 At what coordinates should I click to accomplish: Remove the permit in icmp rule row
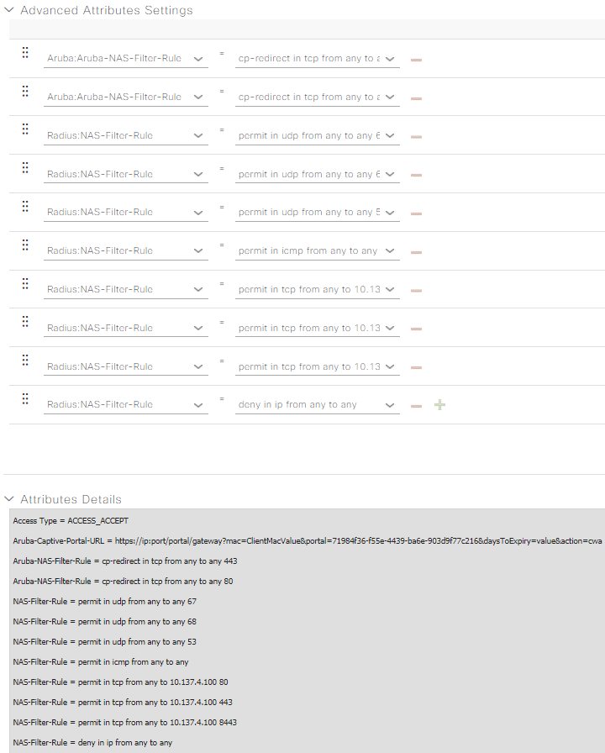(x=416, y=251)
